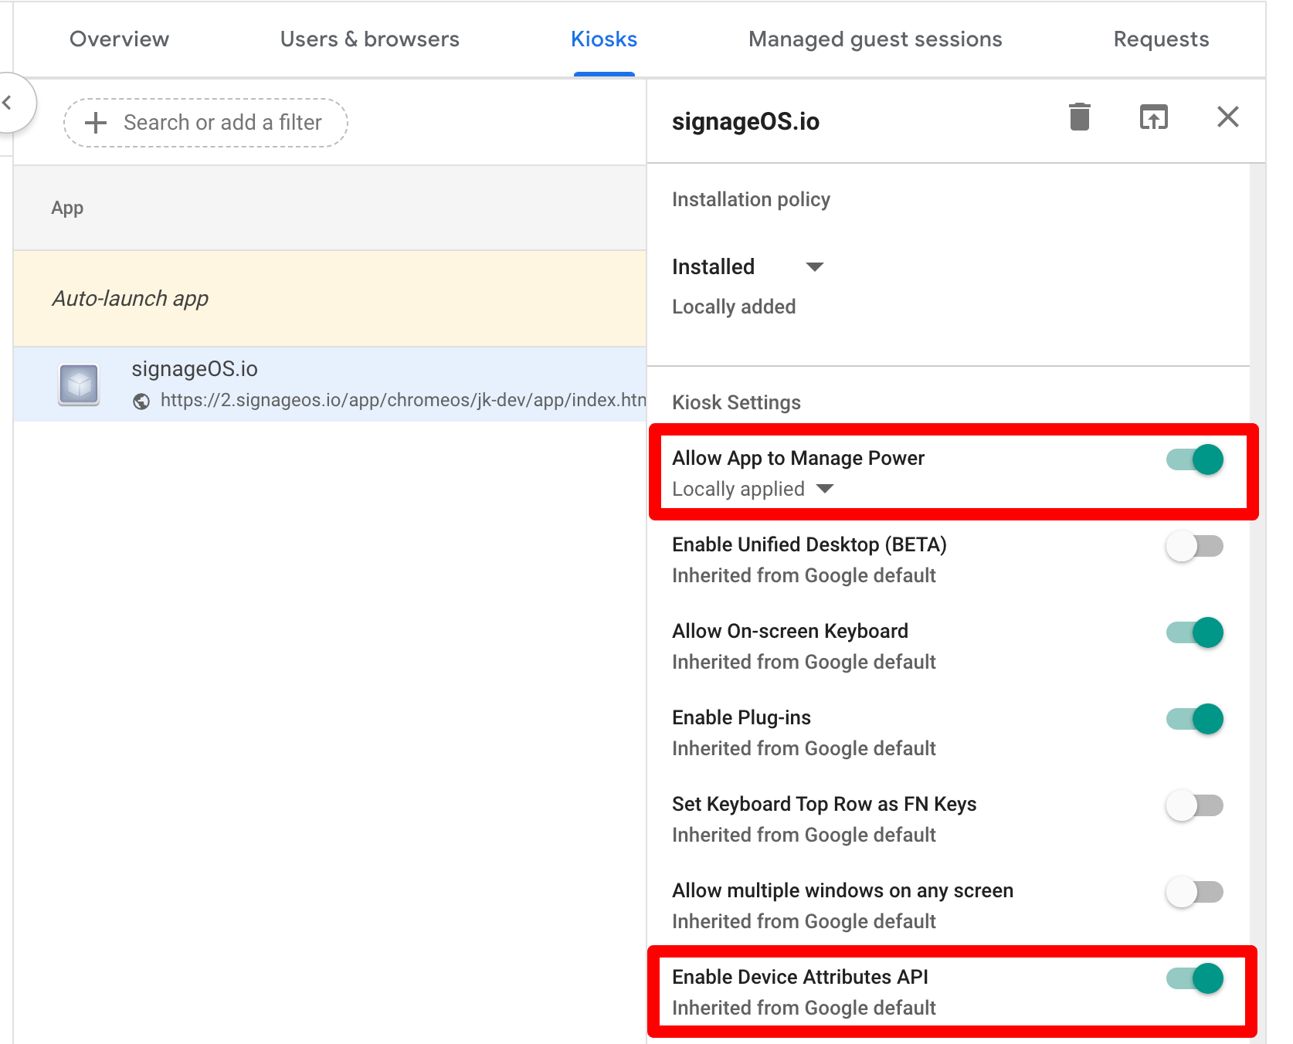Expand the Locally applied dropdown arrow

click(825, 489)
